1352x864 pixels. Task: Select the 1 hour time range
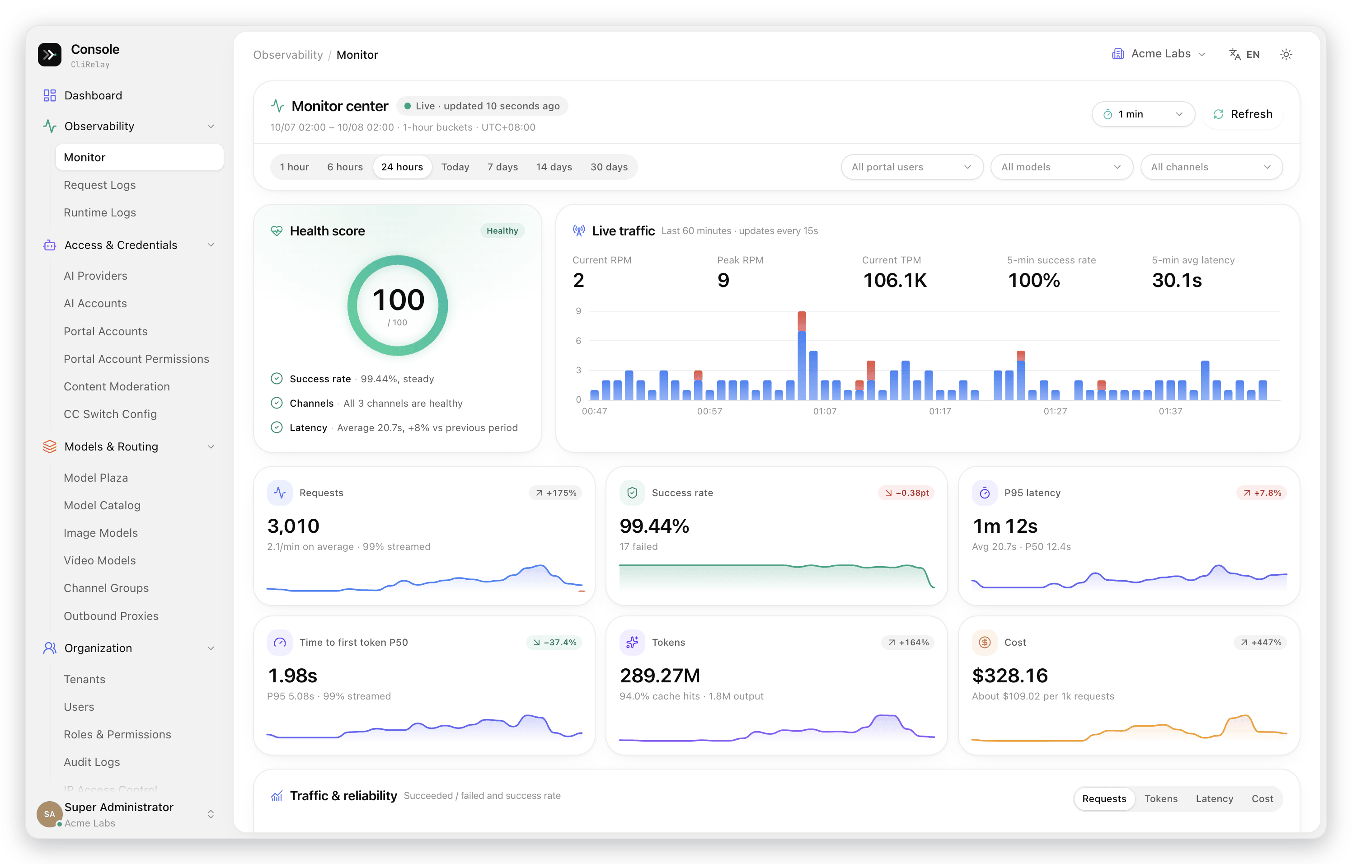tap(294, 167)
